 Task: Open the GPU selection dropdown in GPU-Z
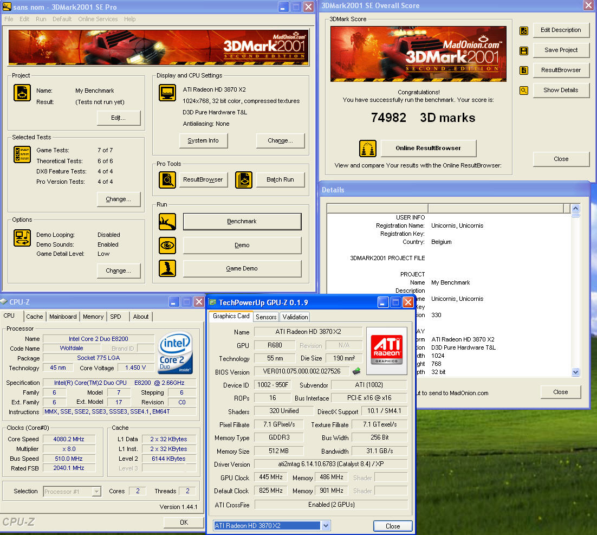pyautogui.click(x=326, y=525)
